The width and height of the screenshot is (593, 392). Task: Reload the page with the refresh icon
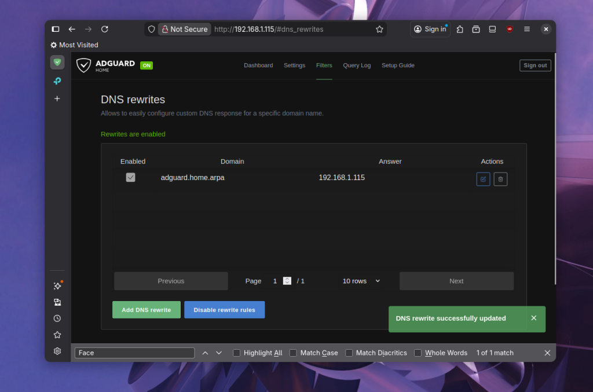[105, 29]
